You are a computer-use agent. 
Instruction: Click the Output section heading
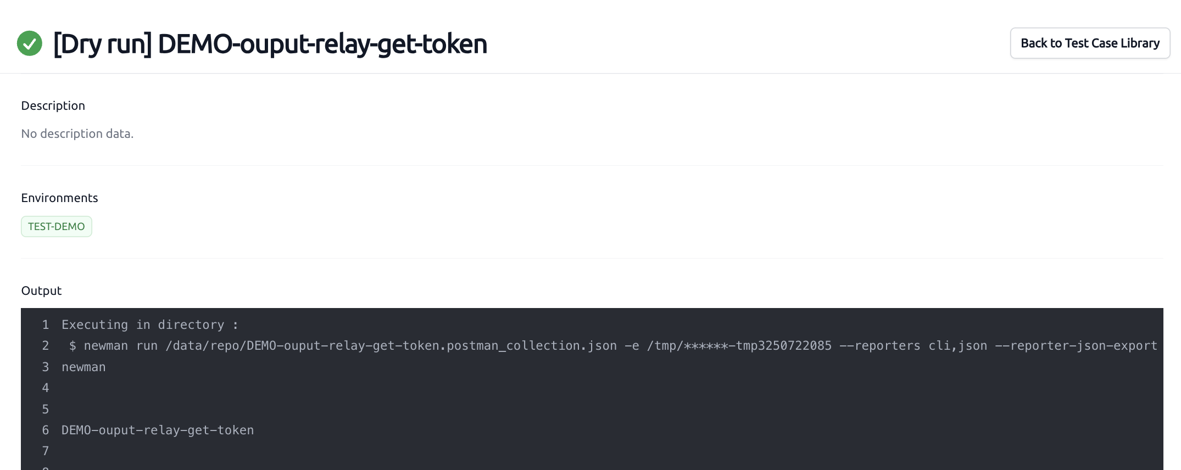41,290
